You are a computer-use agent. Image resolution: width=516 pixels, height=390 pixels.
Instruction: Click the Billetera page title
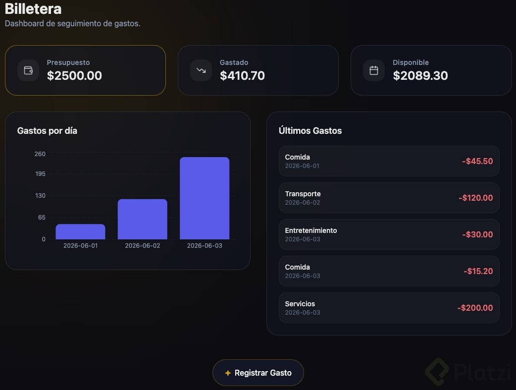click(33, 9)
